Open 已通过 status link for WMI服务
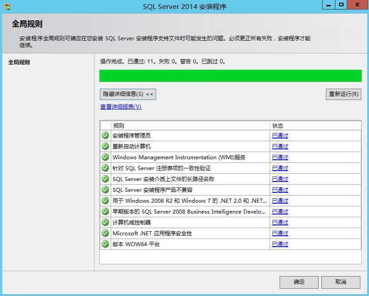369x296 pixels. click(280, 157)
